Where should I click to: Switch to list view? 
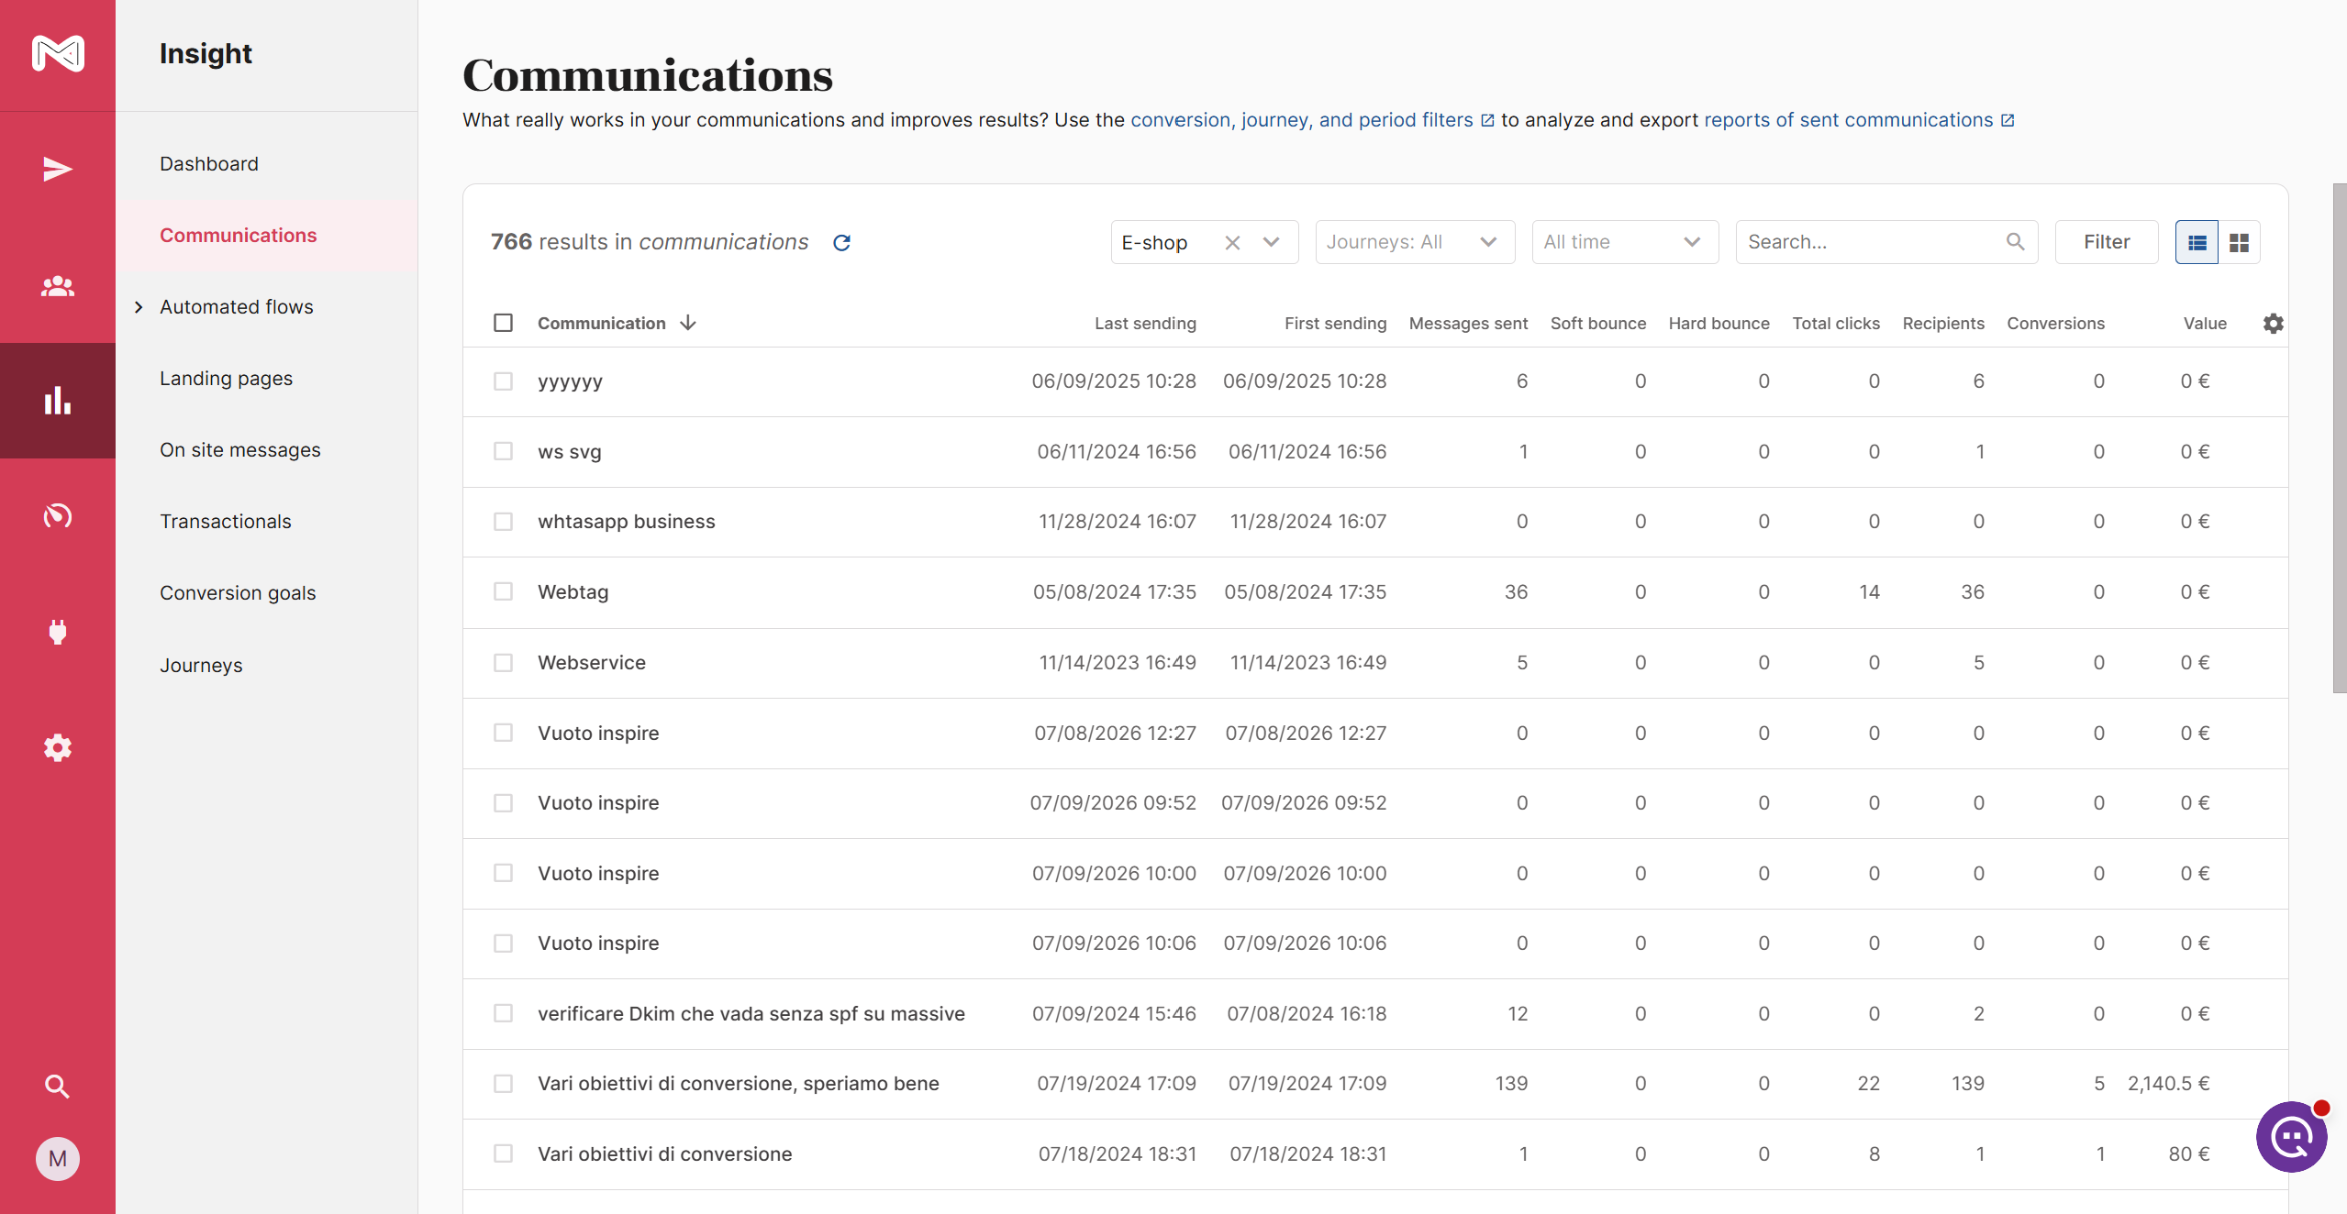(x=2197, y=242)
